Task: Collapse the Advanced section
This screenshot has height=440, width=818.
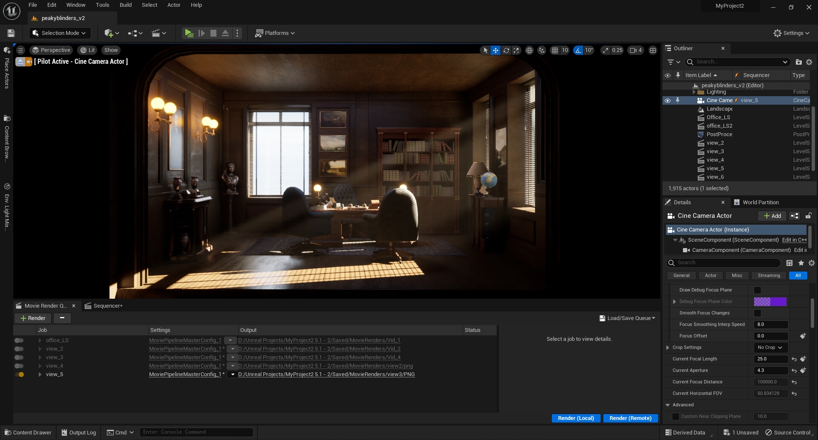Action: click(668, 405)
